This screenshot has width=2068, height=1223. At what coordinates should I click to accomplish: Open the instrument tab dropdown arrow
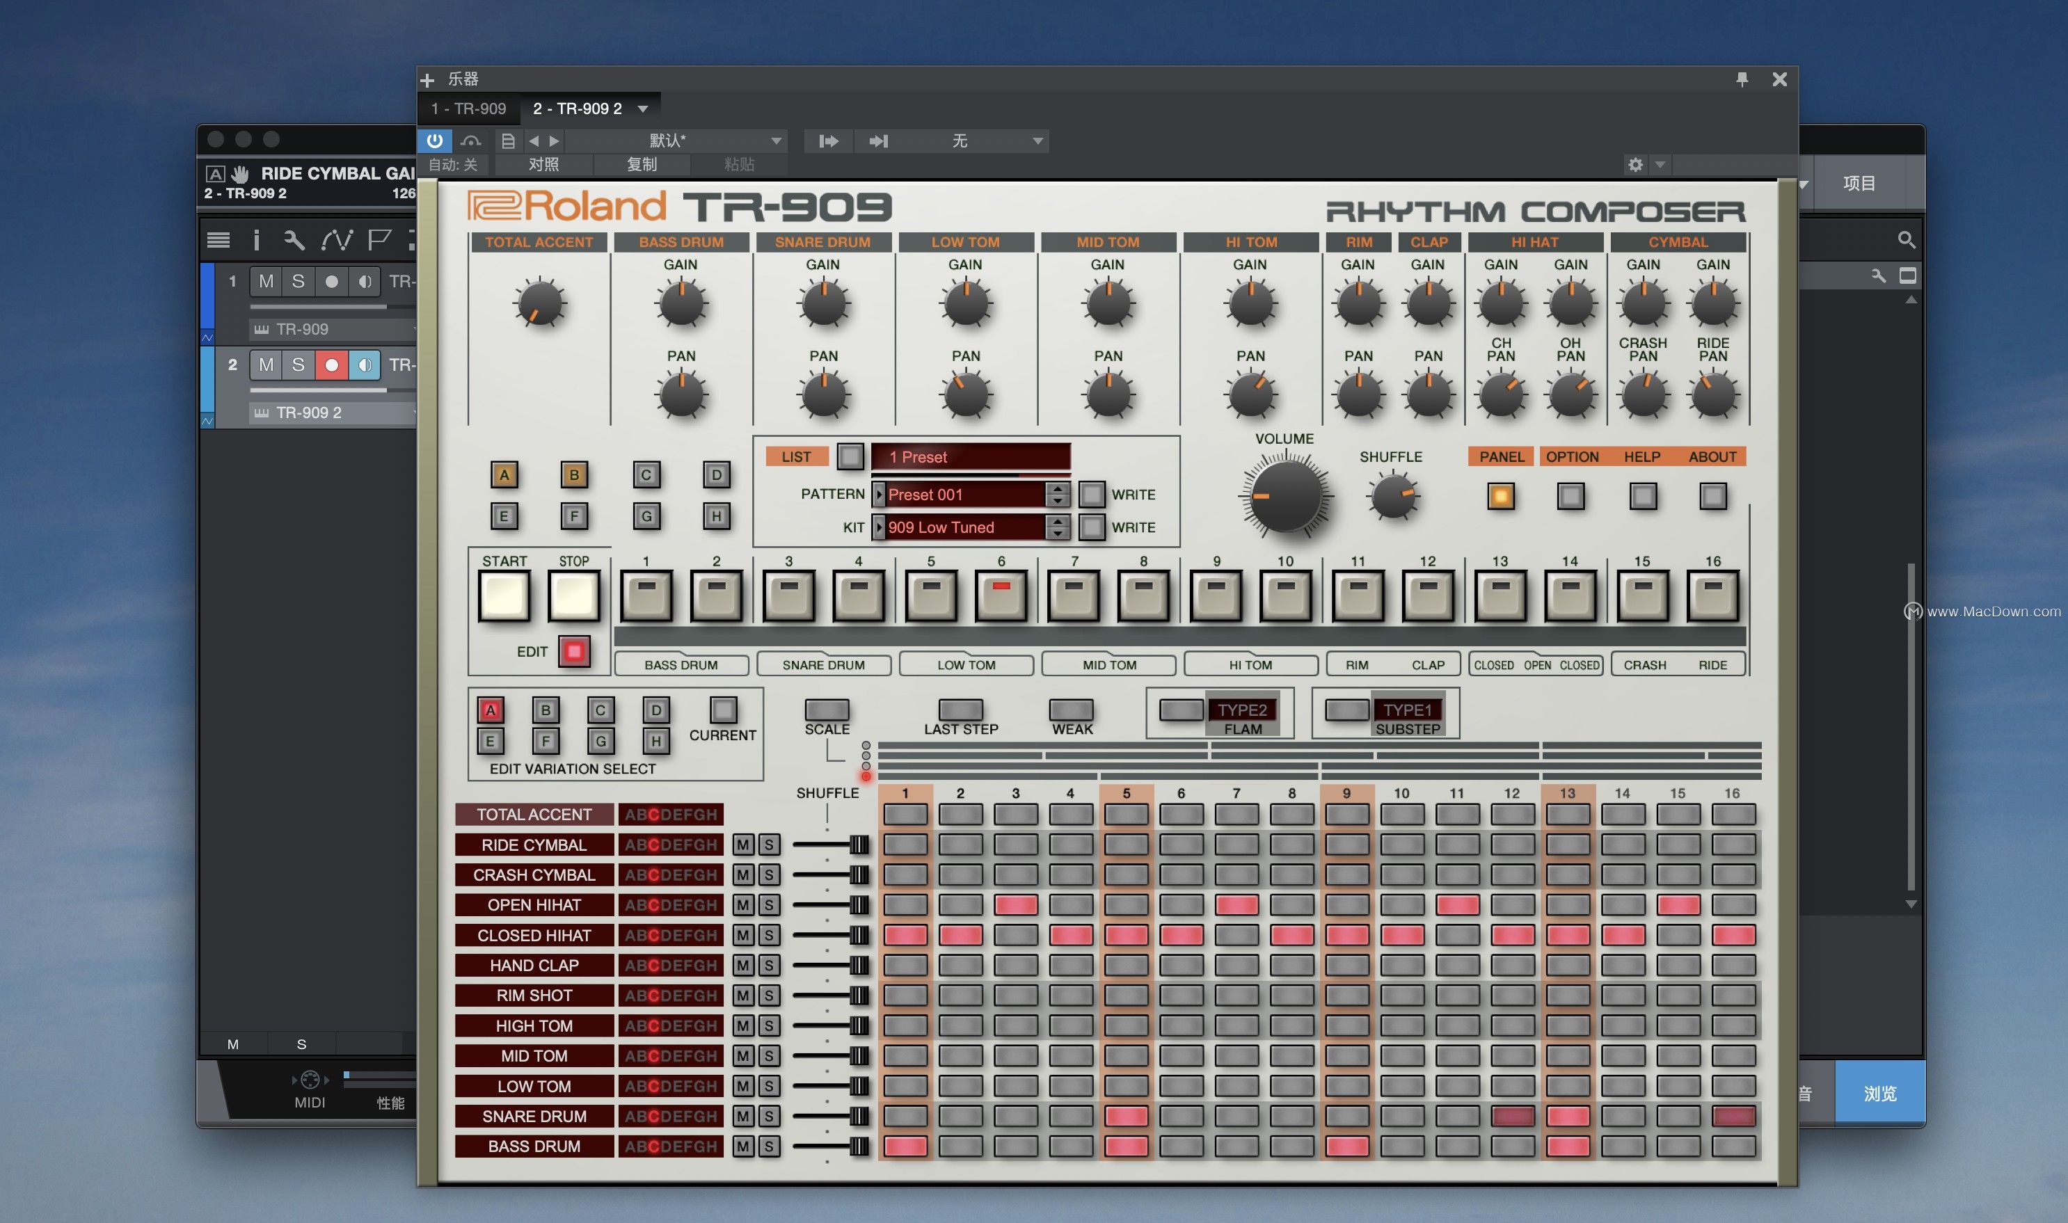[643, 109]
